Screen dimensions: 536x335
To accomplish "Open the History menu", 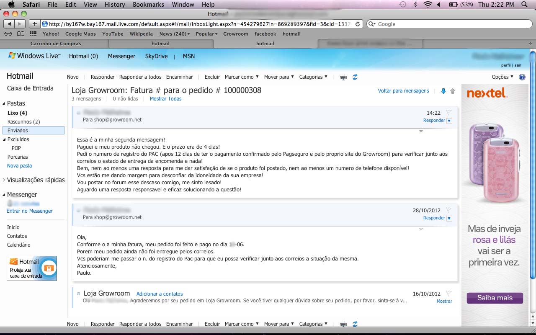I will (115, 4).
